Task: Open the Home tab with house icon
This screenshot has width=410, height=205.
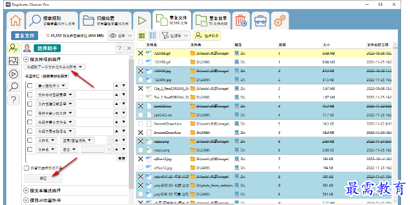Action: [15, 21]
